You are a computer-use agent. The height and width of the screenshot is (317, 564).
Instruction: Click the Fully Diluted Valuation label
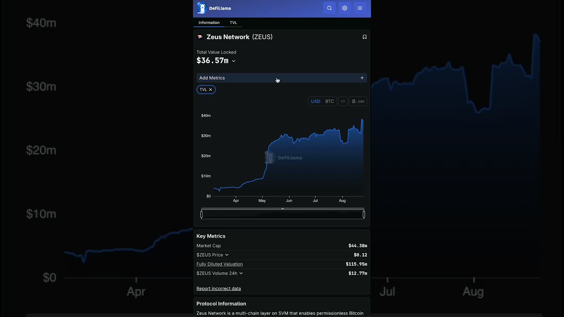pos(219,264)
